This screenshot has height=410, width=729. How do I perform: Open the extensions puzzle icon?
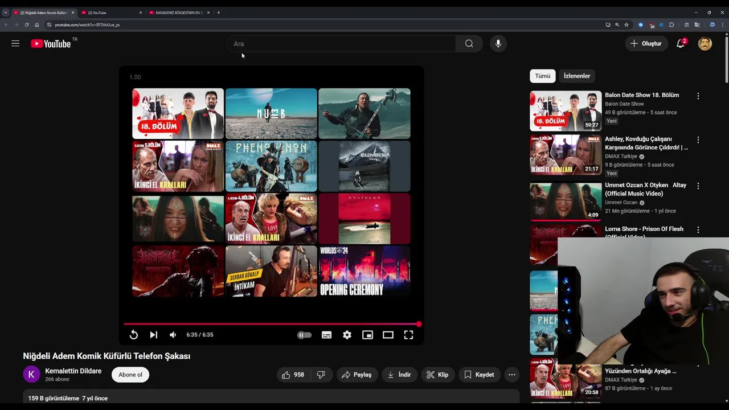(671, 24)
